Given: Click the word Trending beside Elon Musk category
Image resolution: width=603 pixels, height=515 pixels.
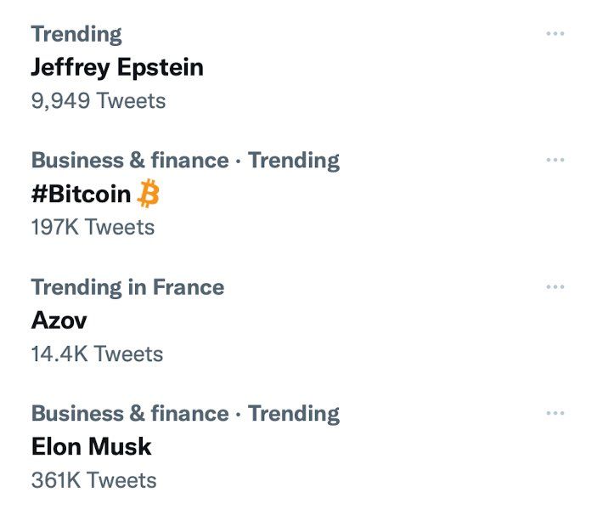Looking at the screenshot, I should click(x=294, y=414).
